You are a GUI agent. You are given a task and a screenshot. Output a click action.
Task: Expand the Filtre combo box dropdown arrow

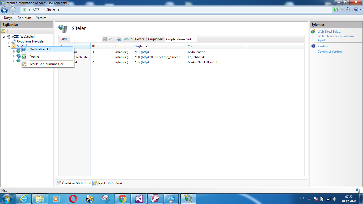point(100,39)
